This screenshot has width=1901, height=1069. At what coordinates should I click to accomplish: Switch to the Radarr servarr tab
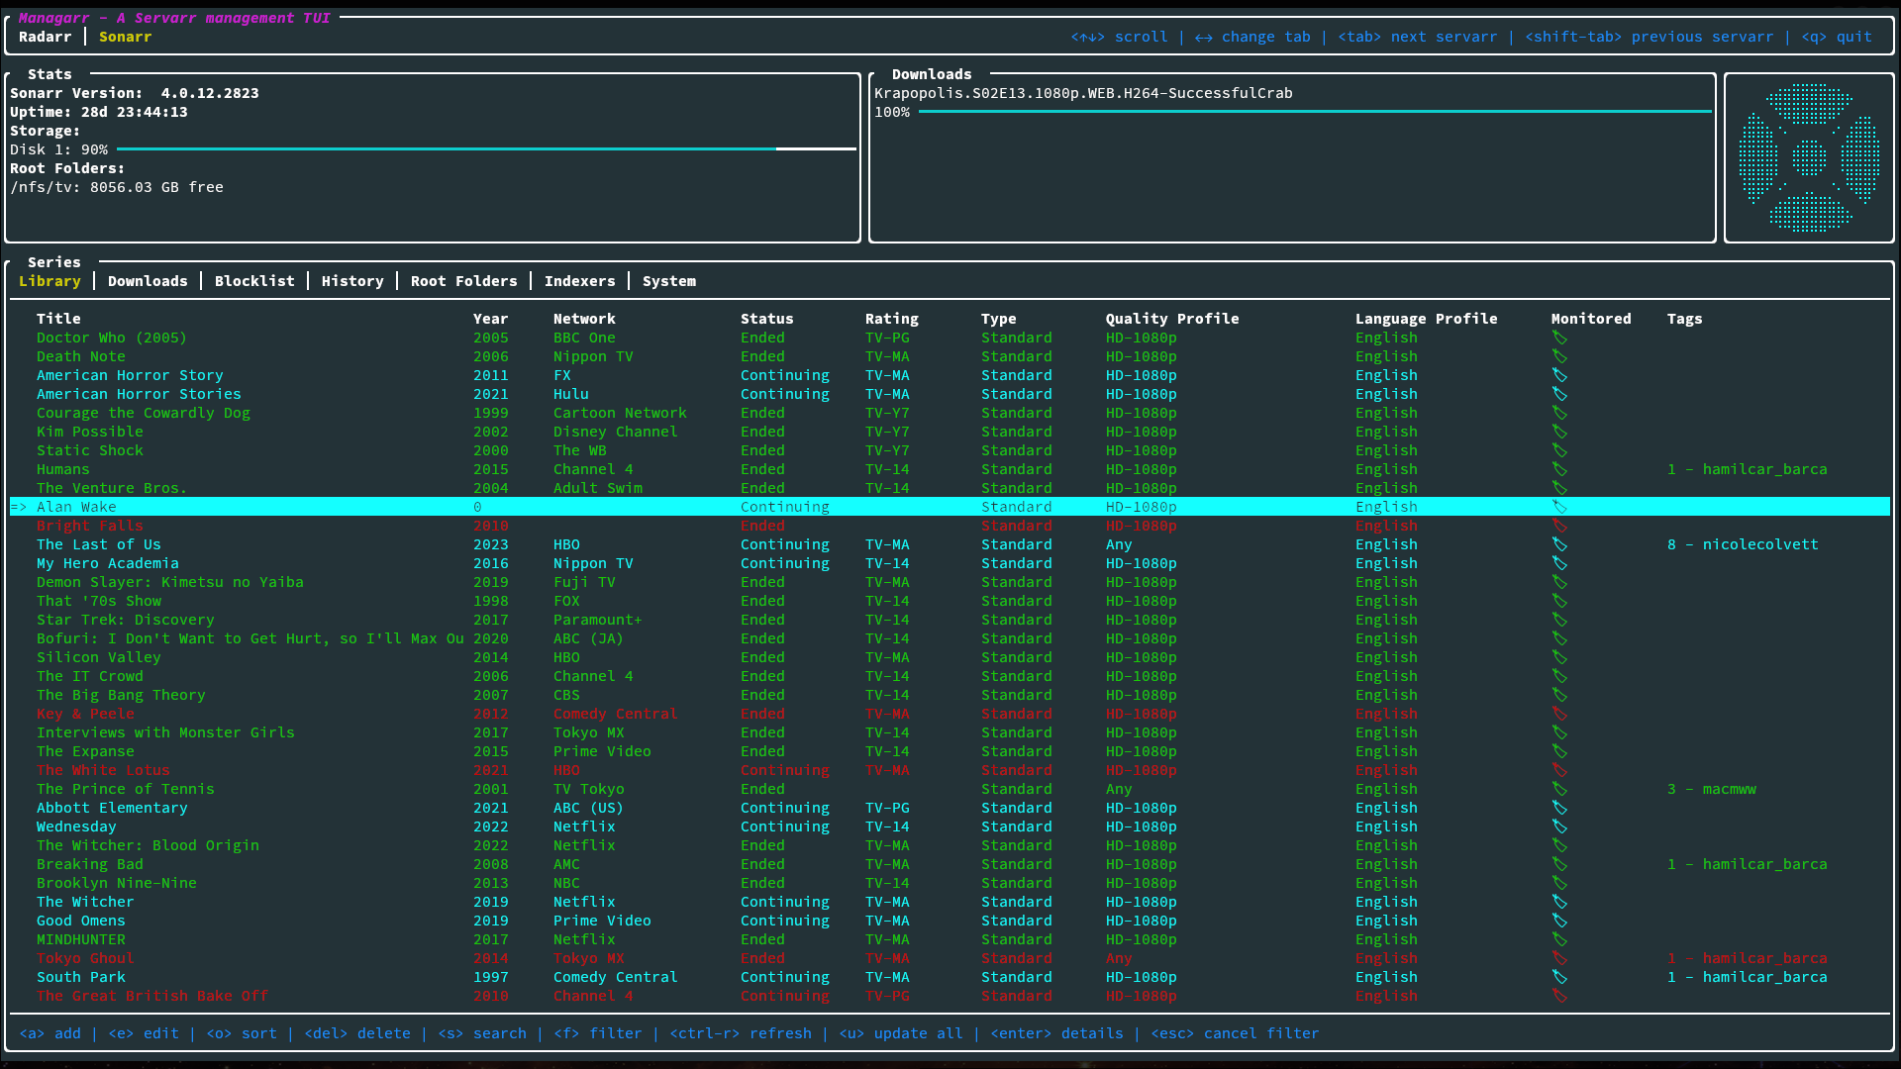point(46,37)
